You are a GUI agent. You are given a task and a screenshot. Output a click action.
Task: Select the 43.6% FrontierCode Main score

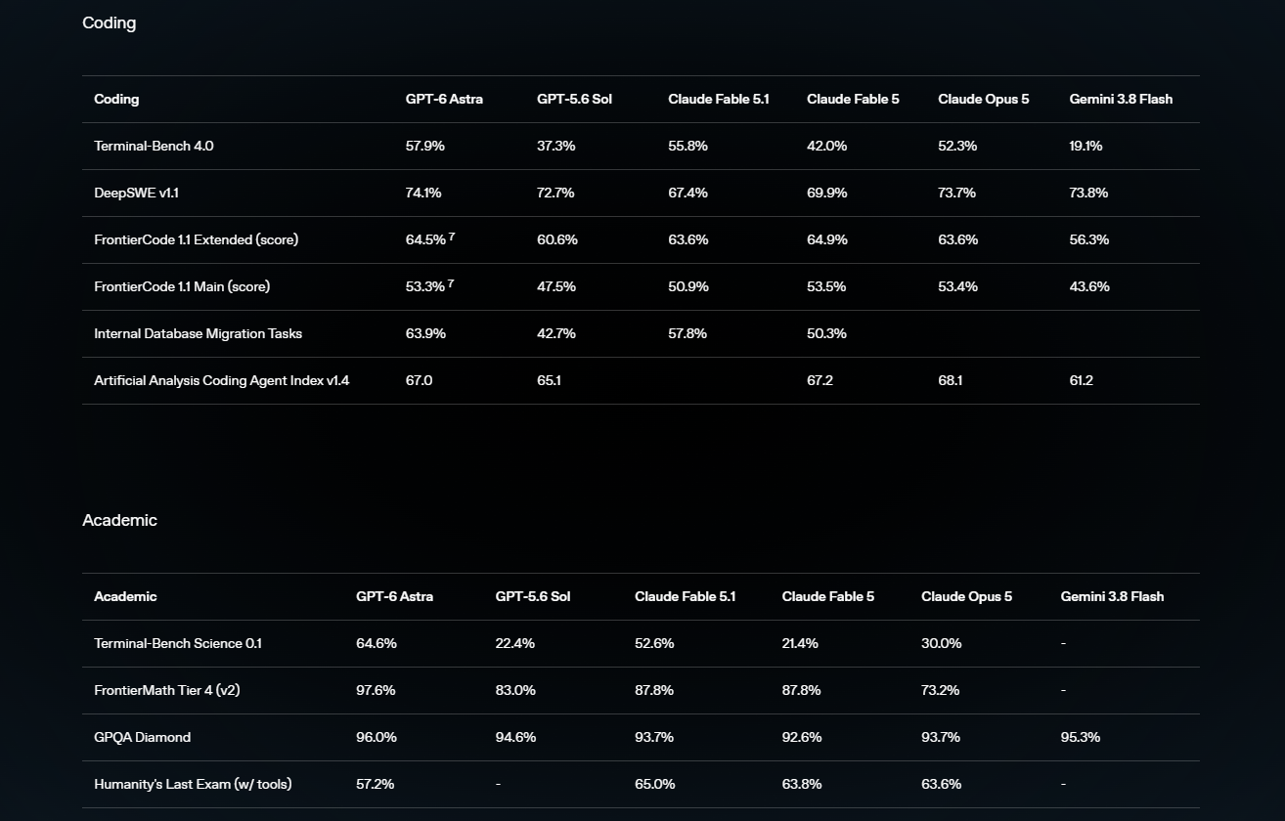pos(1089,286)
